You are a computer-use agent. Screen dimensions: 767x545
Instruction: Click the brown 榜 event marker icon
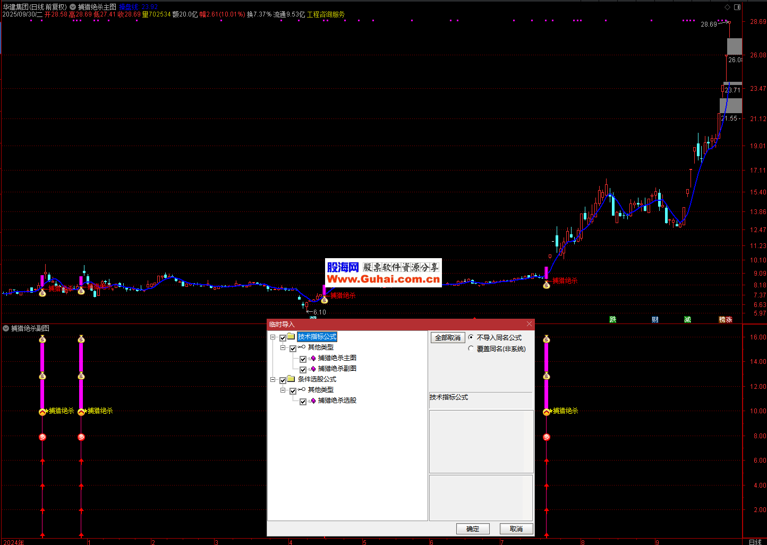coord(722,319)
